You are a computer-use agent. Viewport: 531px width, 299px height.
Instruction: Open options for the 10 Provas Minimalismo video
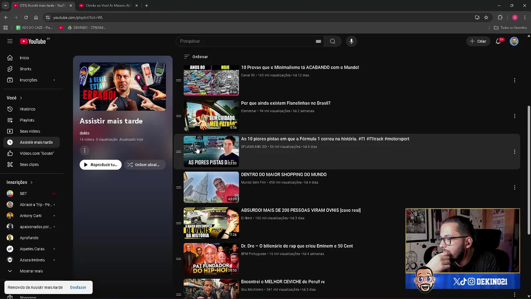click(x=514, y=80)
